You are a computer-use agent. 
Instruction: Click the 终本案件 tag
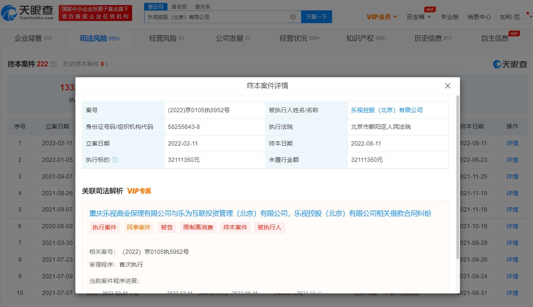235,227
